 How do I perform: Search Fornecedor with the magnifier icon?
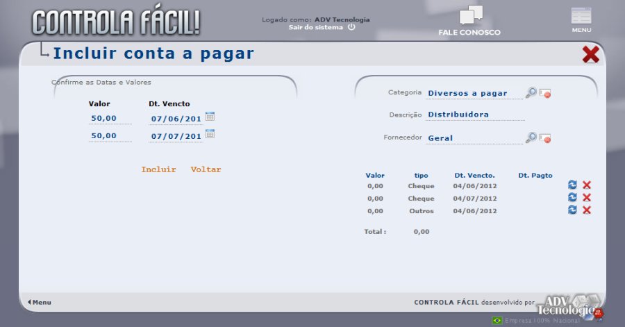531,137
